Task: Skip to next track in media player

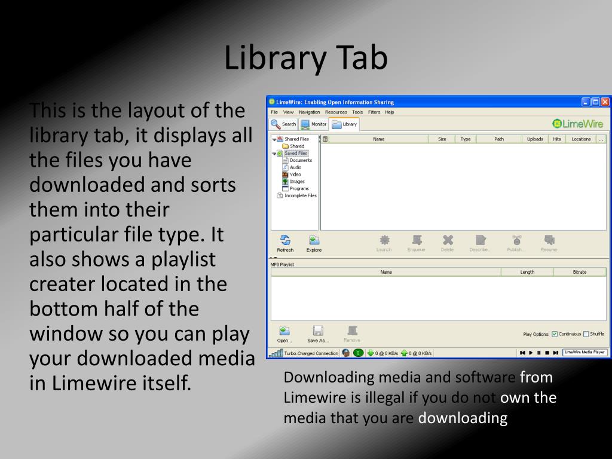Action: 555,353
